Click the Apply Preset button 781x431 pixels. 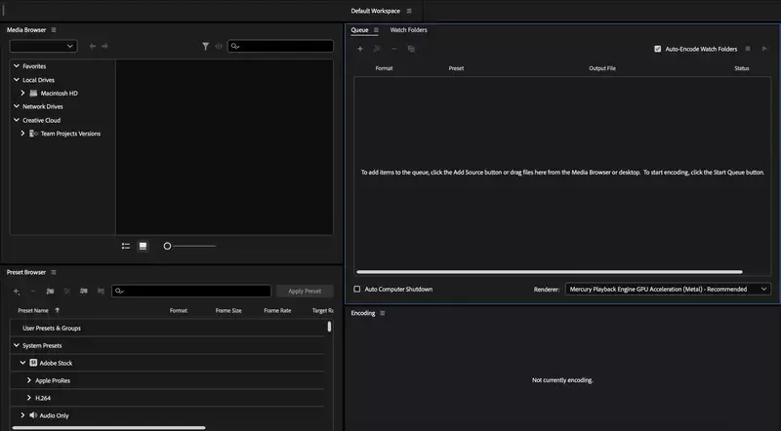305,292
